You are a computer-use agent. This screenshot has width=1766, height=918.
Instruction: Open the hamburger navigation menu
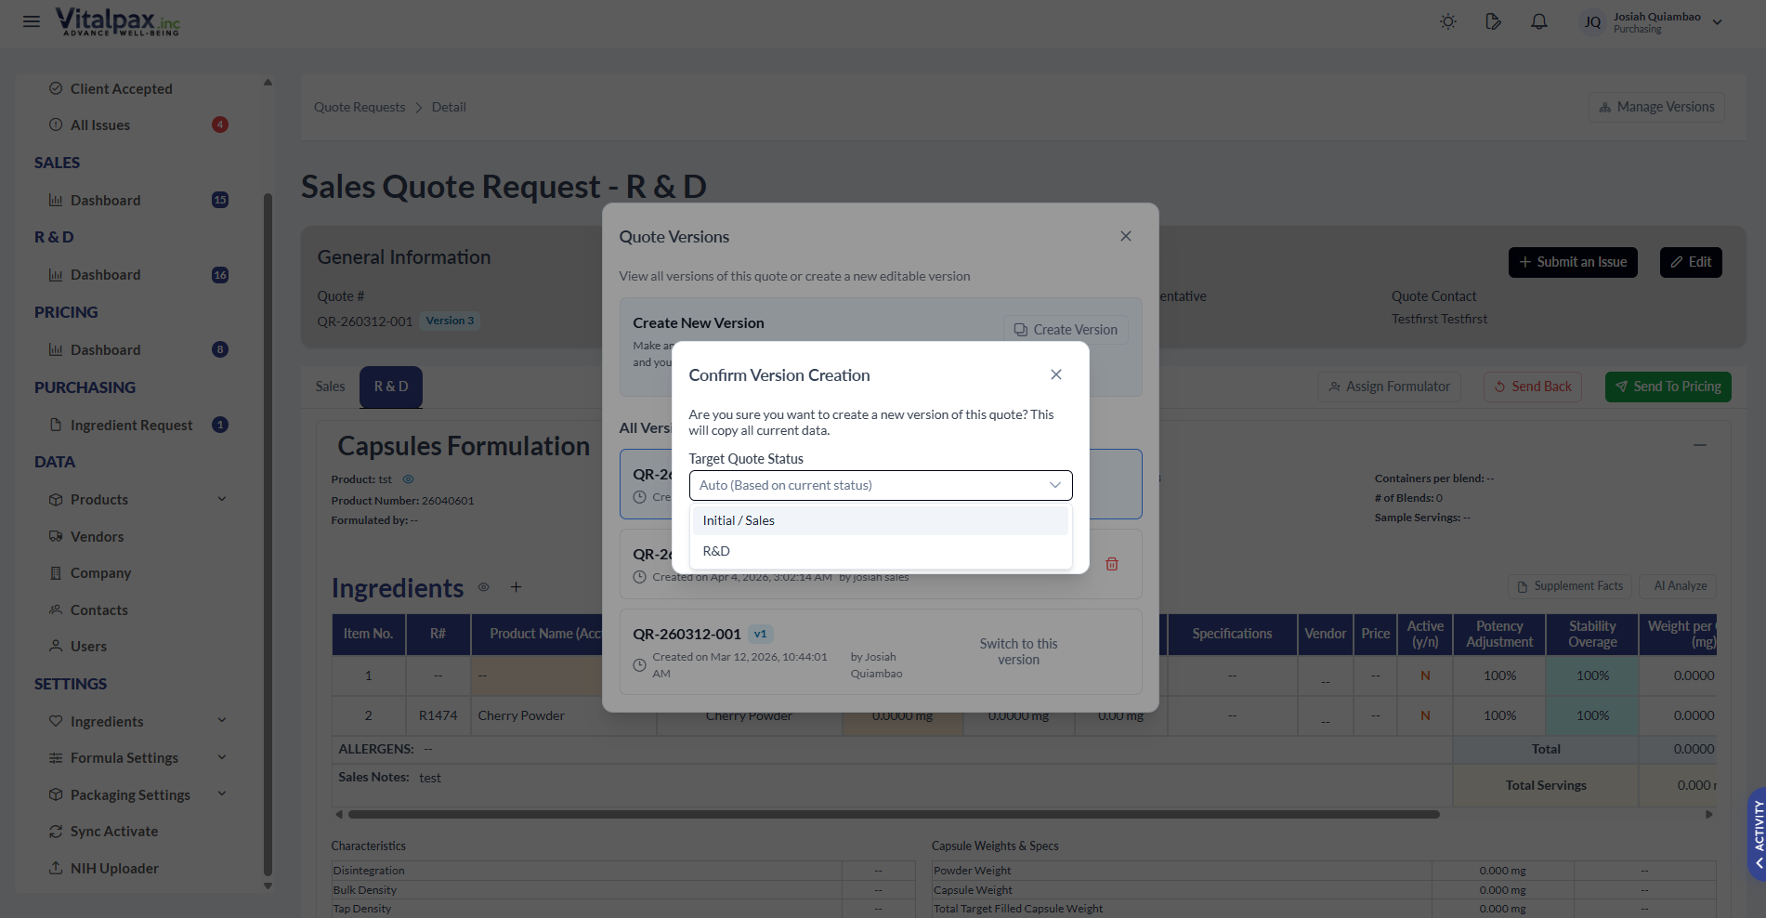pos(32,21)
